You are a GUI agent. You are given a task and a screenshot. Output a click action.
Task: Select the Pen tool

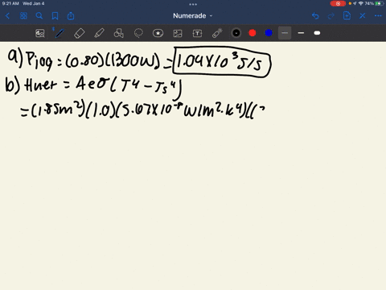[x=60, y=33]
